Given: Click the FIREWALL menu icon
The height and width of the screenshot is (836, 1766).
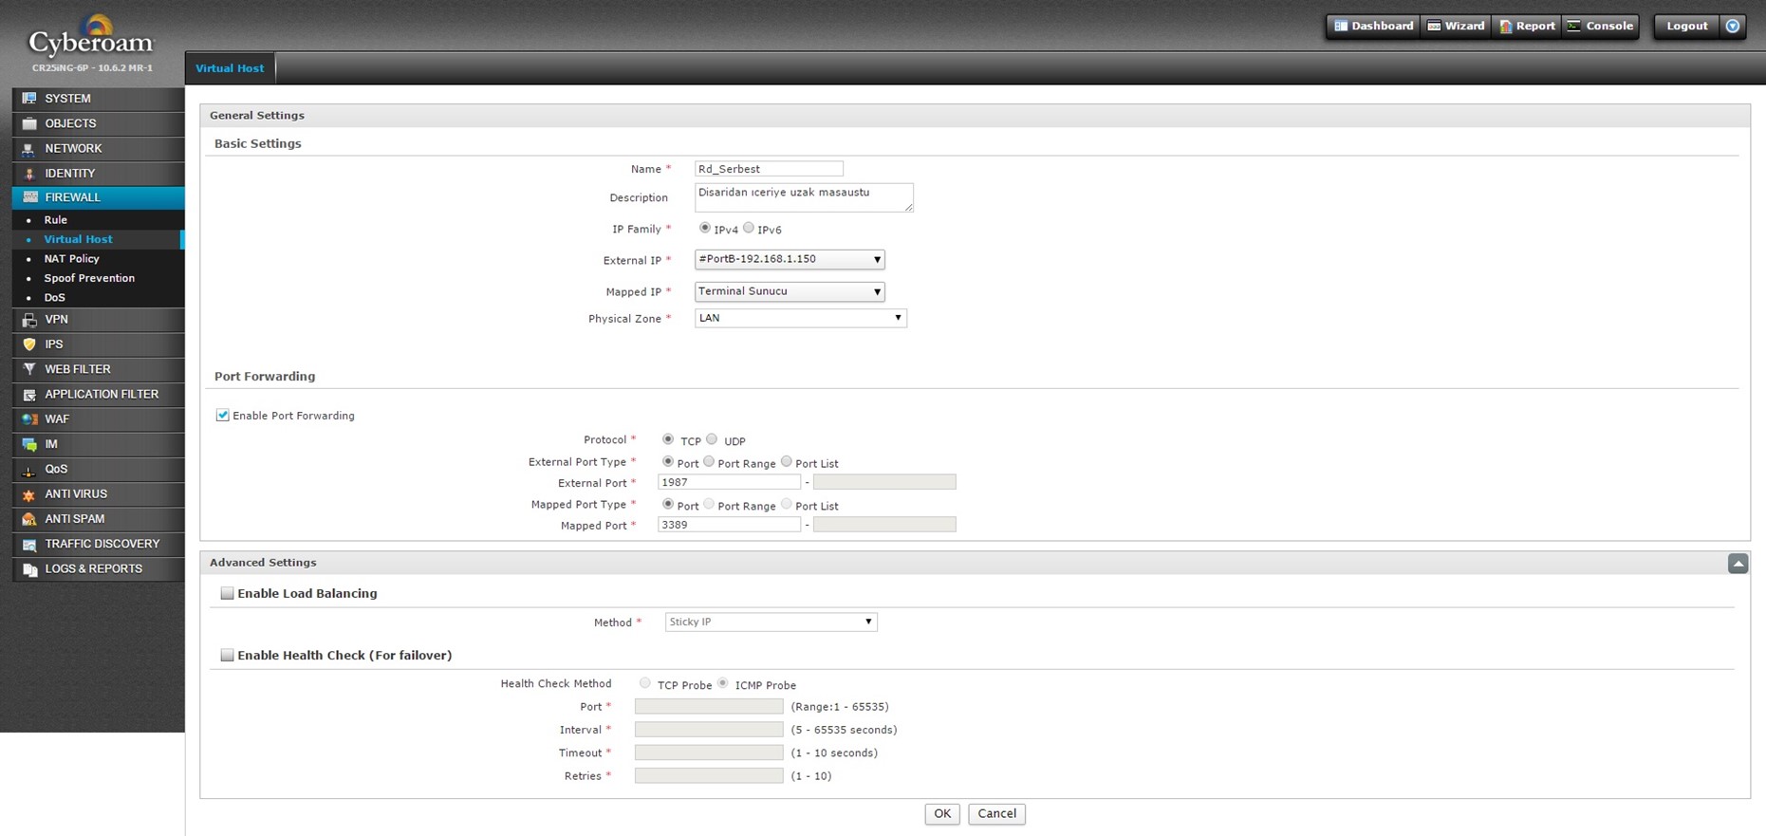Looking at the screenshot, I should (x=29, y=197).
